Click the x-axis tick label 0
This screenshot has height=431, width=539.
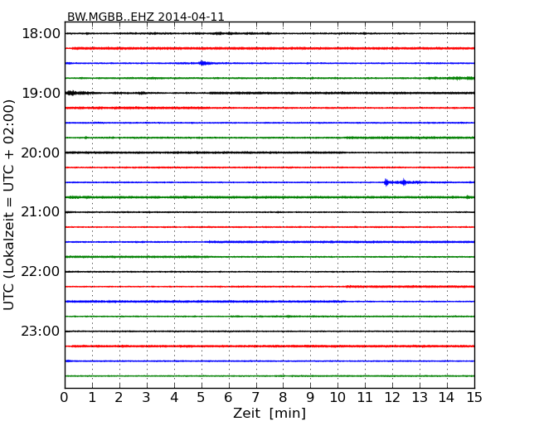(x=65, y=397)
